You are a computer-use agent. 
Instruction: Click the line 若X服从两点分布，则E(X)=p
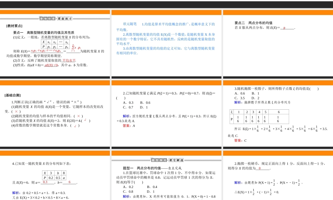[265, 28]
